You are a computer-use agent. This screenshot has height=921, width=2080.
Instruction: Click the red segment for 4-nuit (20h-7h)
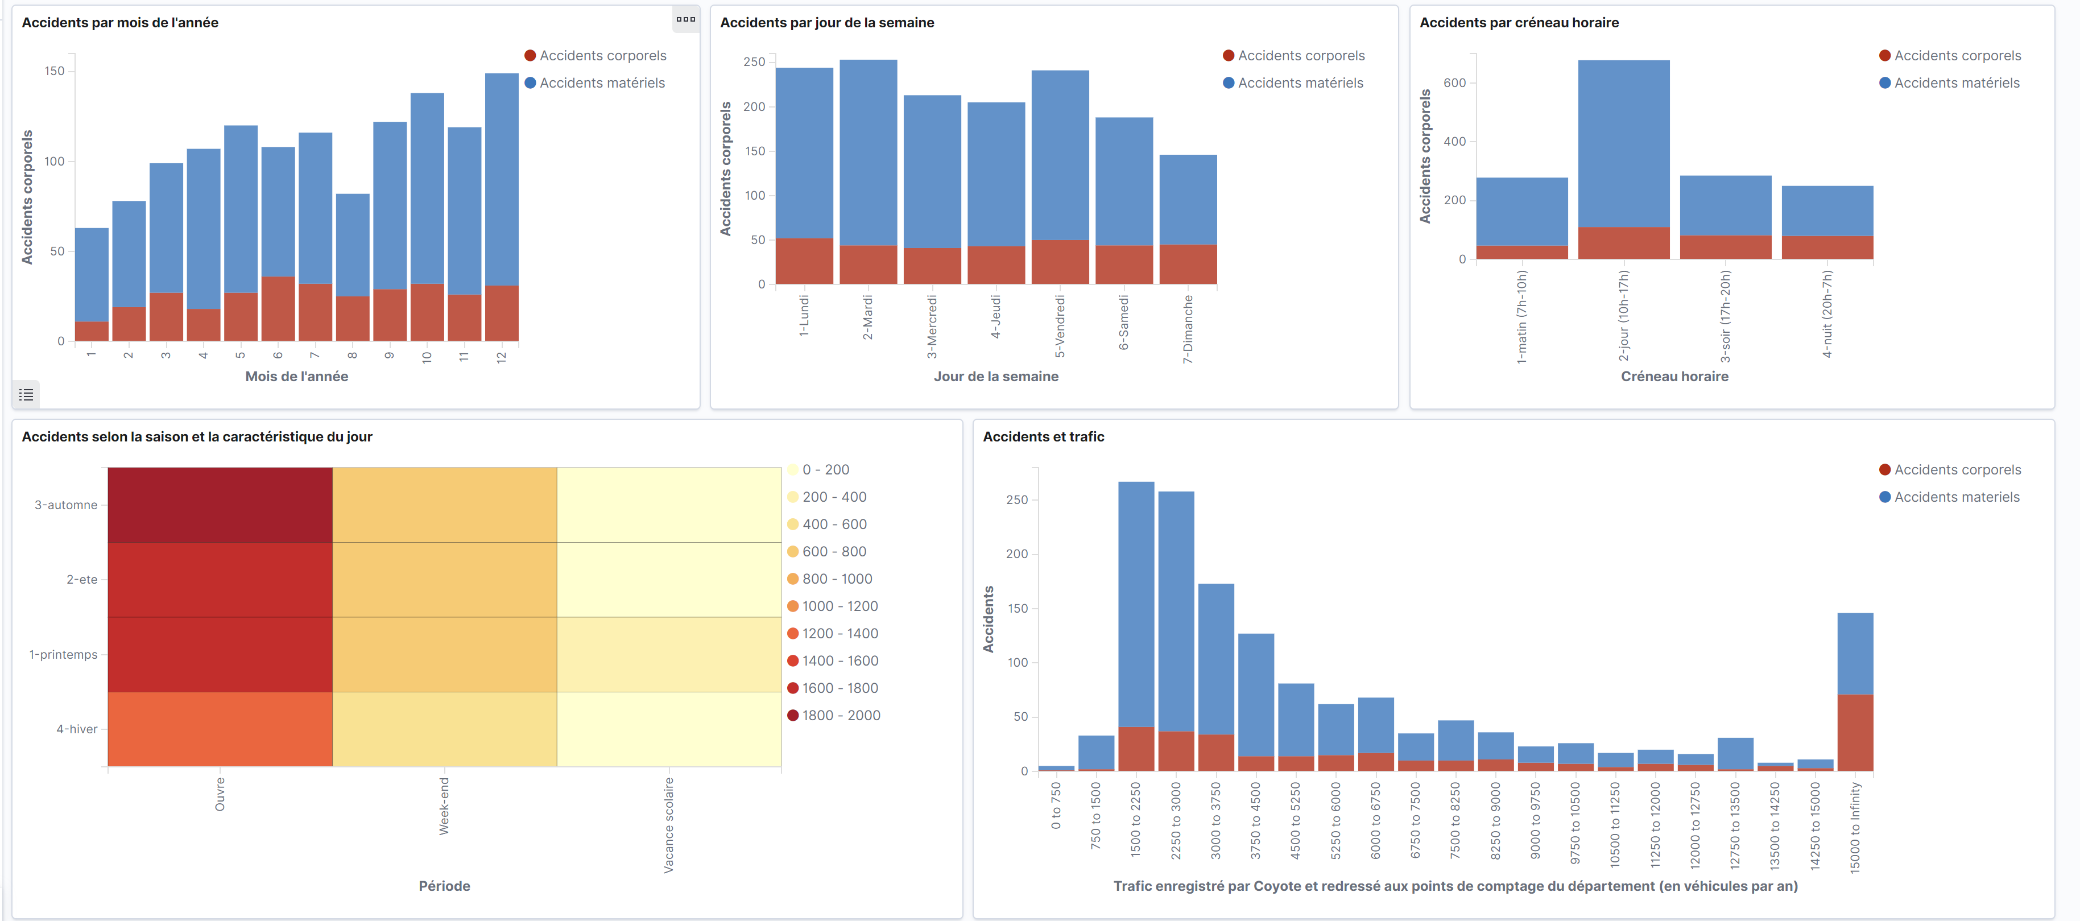pos(1827,247)
